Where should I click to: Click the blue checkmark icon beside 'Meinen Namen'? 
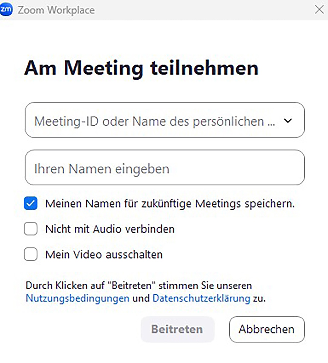(31, 204)
